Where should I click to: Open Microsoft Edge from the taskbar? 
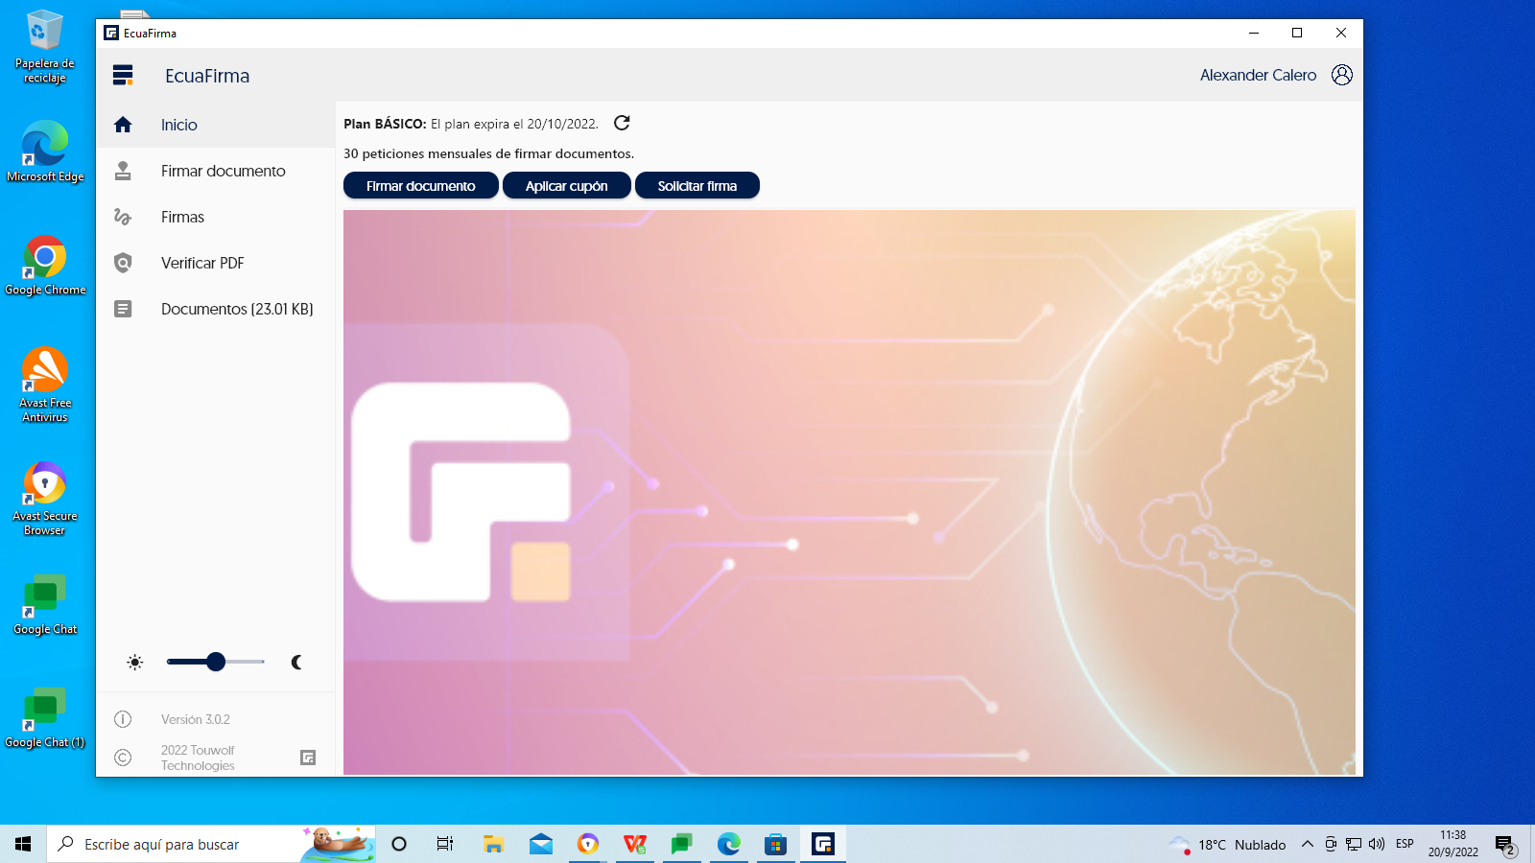[x=729, y=844]
